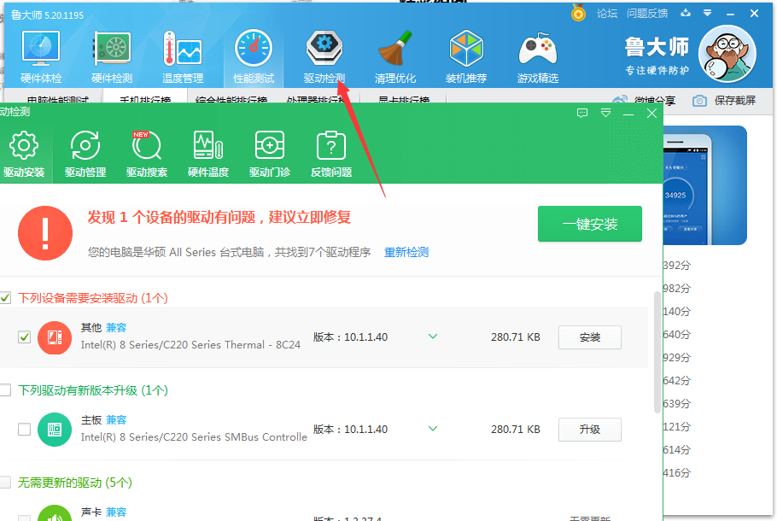This screenshot has width=777, height=521.
Task: Click the red warning headline text
Action: click(x=219, y=217)
